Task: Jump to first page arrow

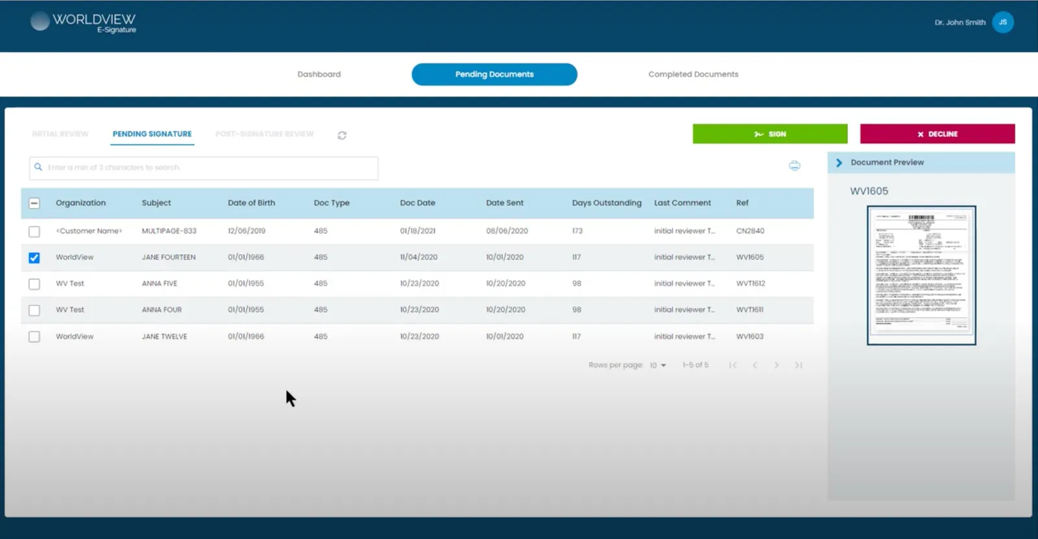Action: pos(732,365)
